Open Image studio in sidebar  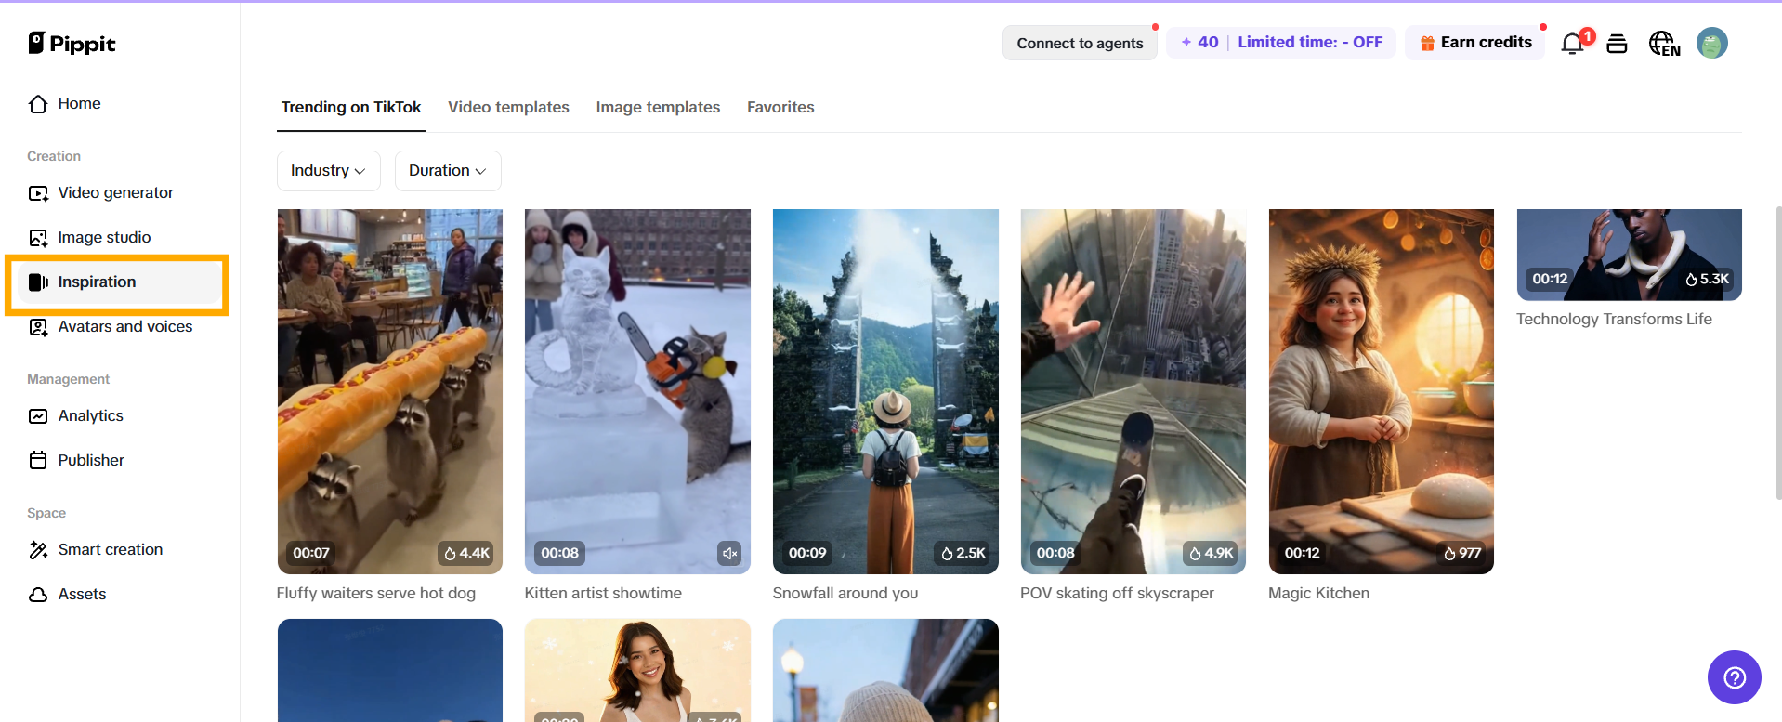pyautogui.click(x=119, y=237)
